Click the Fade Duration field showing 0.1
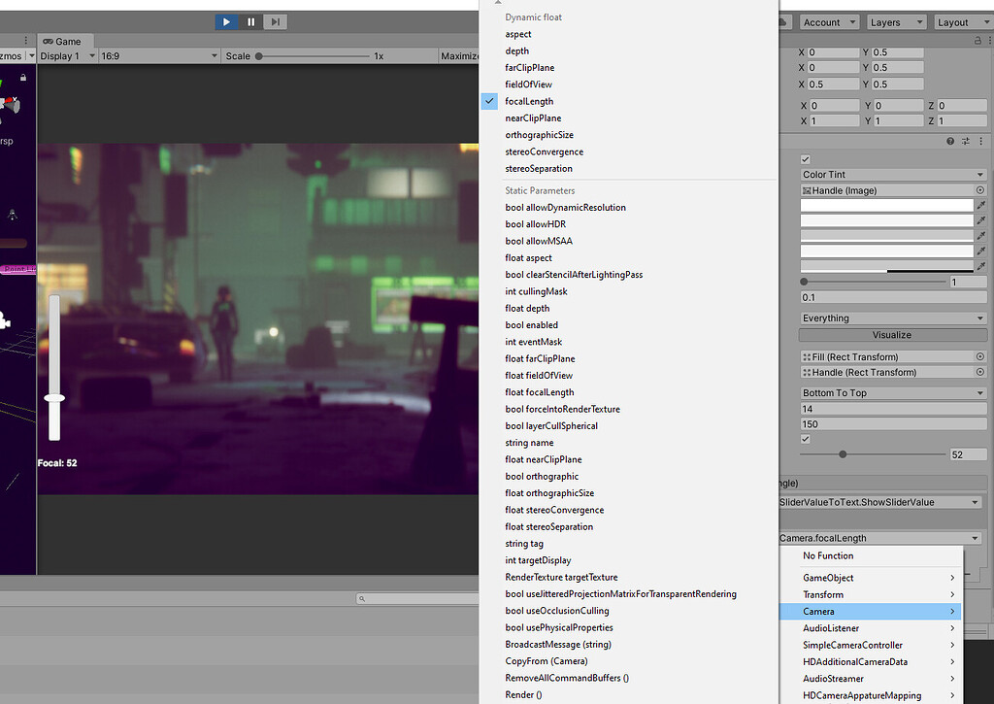Viewport: 994px width, 704px height. [x=893, y=297]
